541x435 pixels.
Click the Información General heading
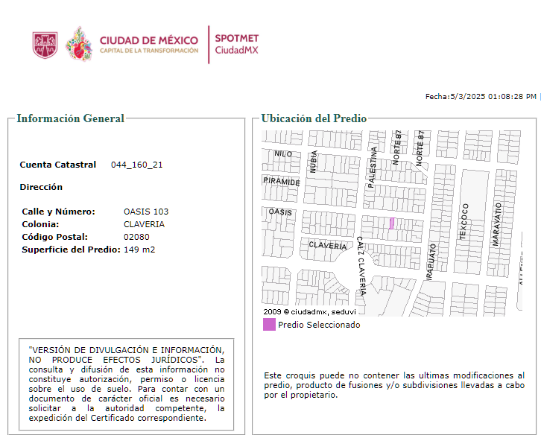click(70, 118)
